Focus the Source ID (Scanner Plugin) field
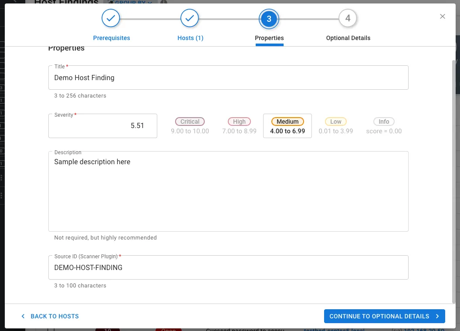Screen dimensions: 460x331 228,267
